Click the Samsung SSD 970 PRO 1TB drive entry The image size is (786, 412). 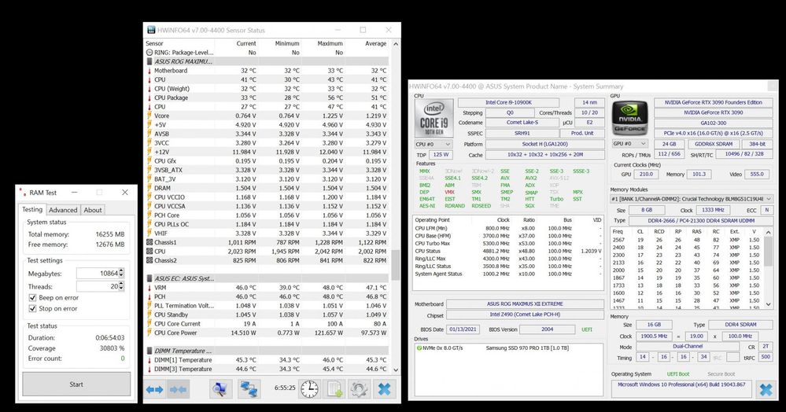pos(527,348)
